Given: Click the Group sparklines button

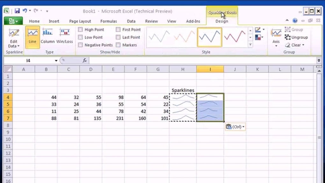Looking at the screenshot, I should click(x=294, y=29).
